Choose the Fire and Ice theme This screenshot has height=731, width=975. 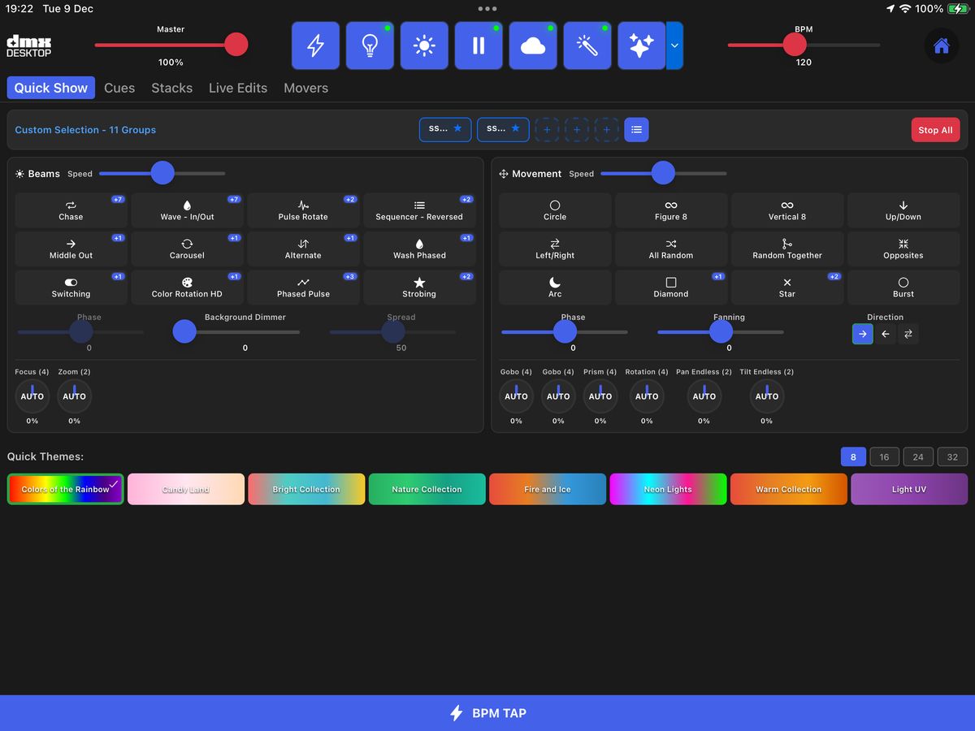point(548,489)
